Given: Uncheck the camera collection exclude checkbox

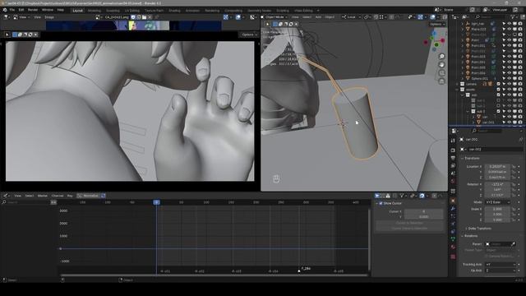Looking at the screenshot, I should pyautogui.click(x=499, y=84).
